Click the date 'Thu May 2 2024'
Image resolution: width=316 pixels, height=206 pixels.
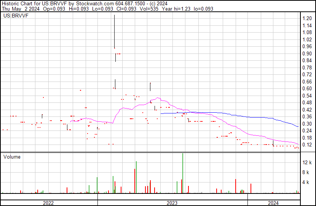tap(21, 9)
